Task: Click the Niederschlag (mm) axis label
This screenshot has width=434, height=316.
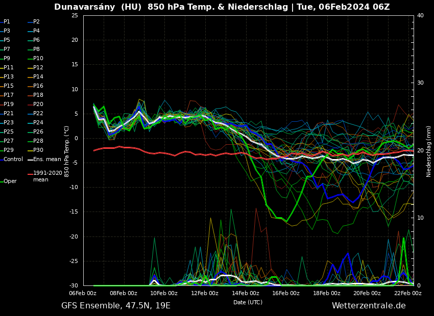Action: [429, 151]
